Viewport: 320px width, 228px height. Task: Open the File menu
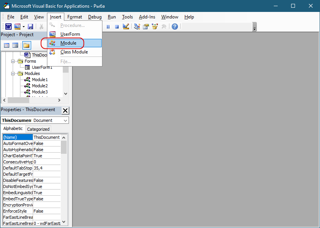coord(11,17)
